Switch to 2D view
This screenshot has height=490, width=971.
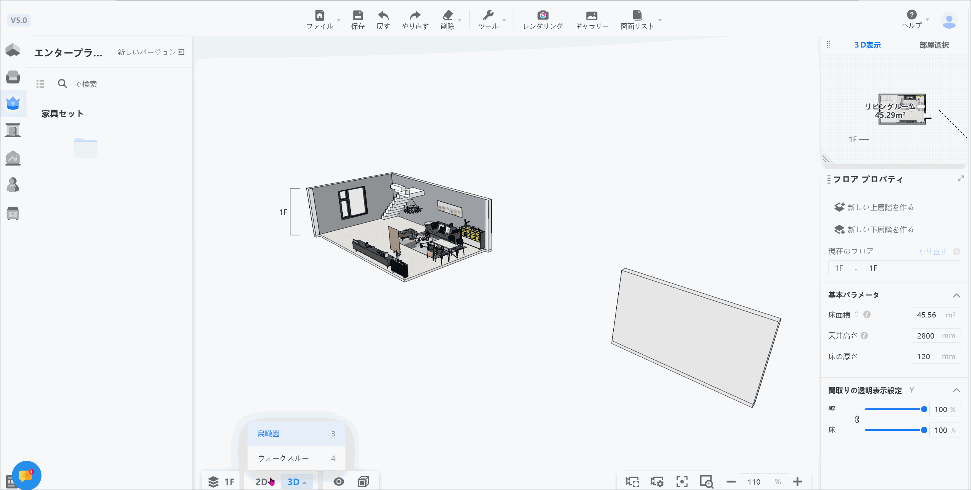(261, 482)
